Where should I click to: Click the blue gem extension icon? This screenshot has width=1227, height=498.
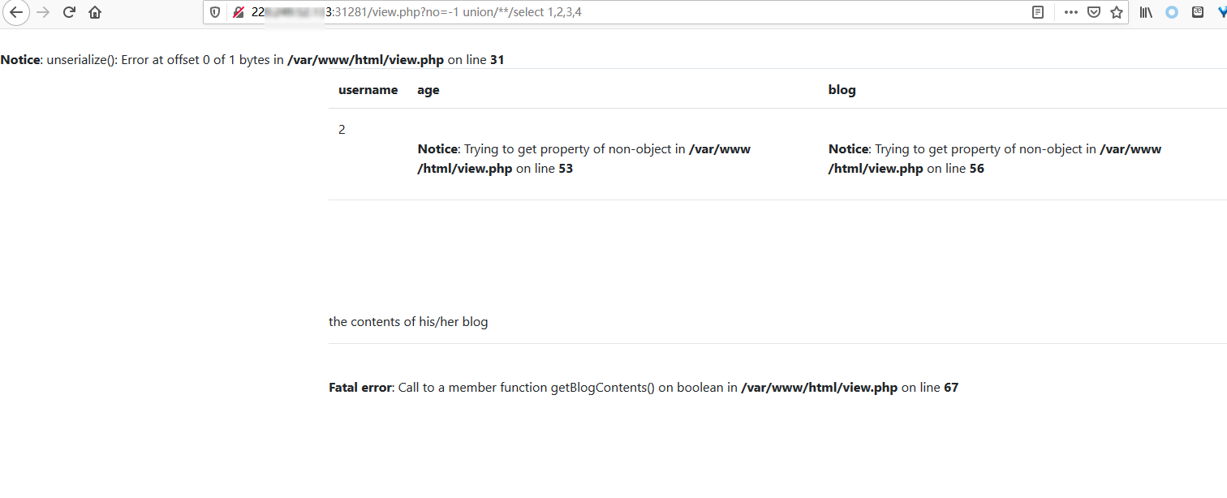1221,12
